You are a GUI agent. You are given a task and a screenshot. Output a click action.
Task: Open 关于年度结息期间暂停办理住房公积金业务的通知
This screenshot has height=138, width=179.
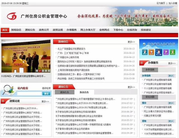click(x=79, y=116)
